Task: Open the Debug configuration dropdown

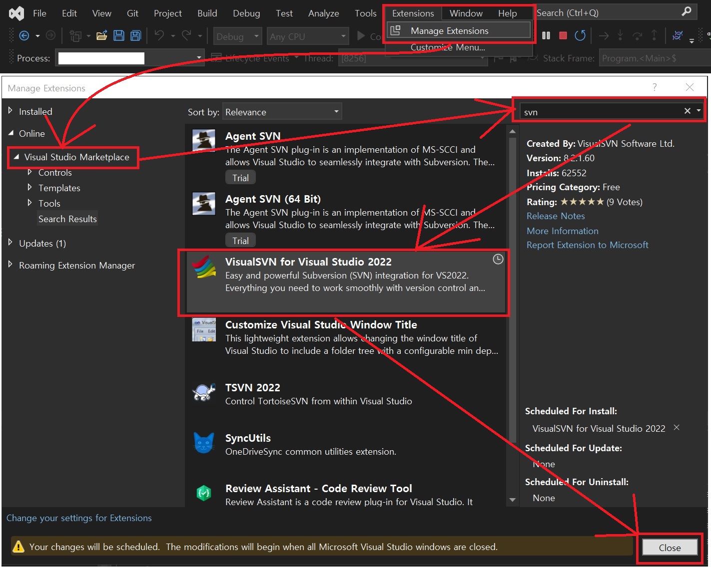Action: (x=237, y=36)
